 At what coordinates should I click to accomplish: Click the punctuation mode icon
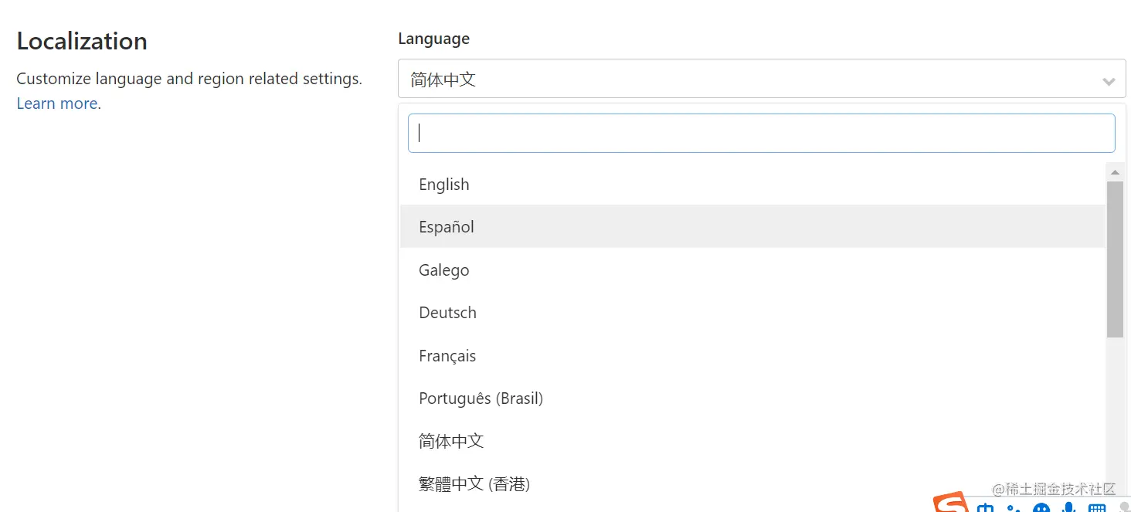(1014, 508)
